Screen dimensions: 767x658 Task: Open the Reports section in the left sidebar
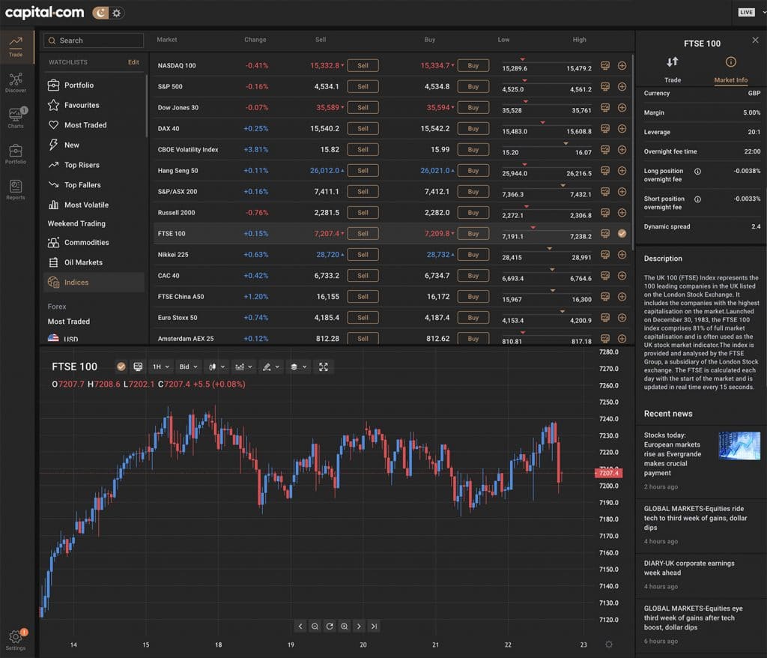tap(16, 190)
